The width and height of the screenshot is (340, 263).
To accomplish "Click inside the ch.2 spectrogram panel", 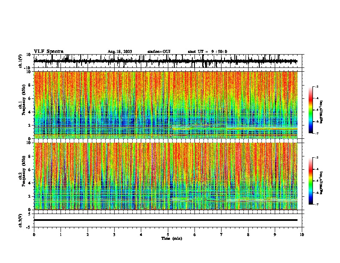I will (x=166, y=176).
